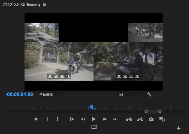Click the Add Marker button
The height and width of the screenshot is (134, 189).
tap(36, 119)
